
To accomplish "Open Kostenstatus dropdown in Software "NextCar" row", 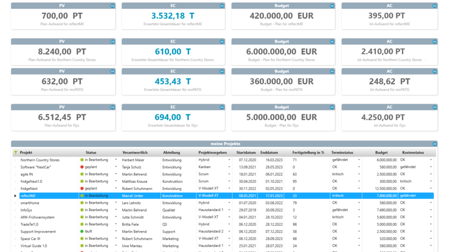I will (431, 167).
